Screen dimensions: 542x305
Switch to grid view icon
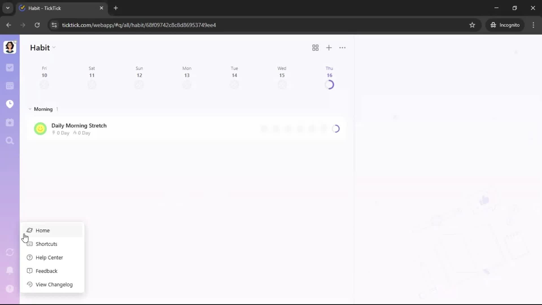pyautogui.click(x=315, y=48)
